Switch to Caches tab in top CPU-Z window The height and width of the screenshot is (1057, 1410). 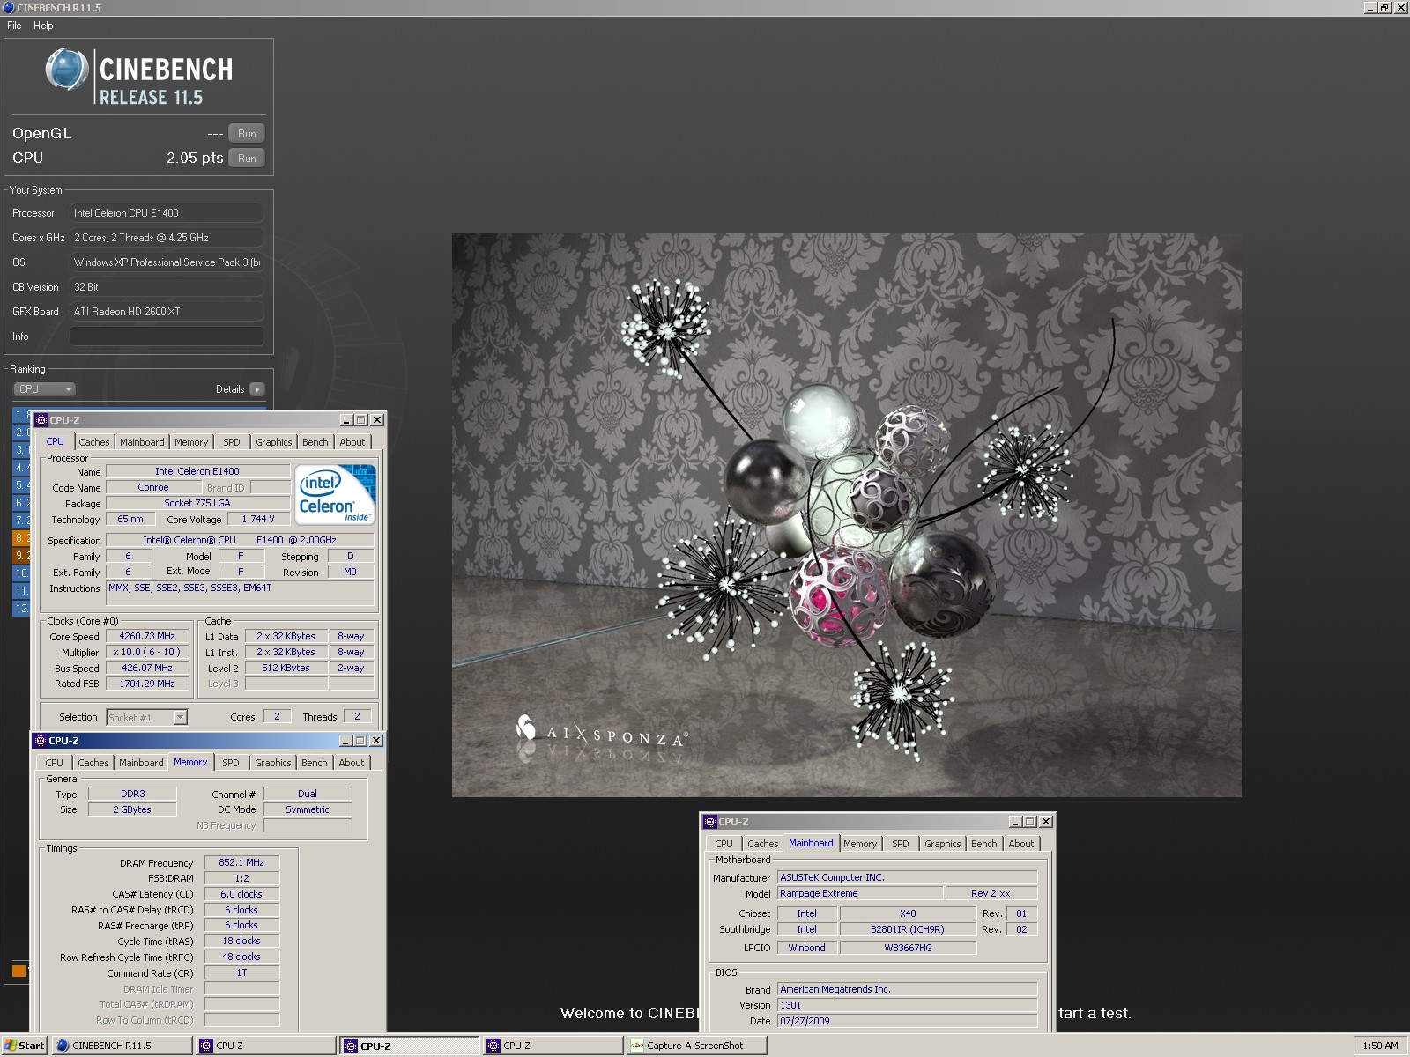tap(94, 442)
